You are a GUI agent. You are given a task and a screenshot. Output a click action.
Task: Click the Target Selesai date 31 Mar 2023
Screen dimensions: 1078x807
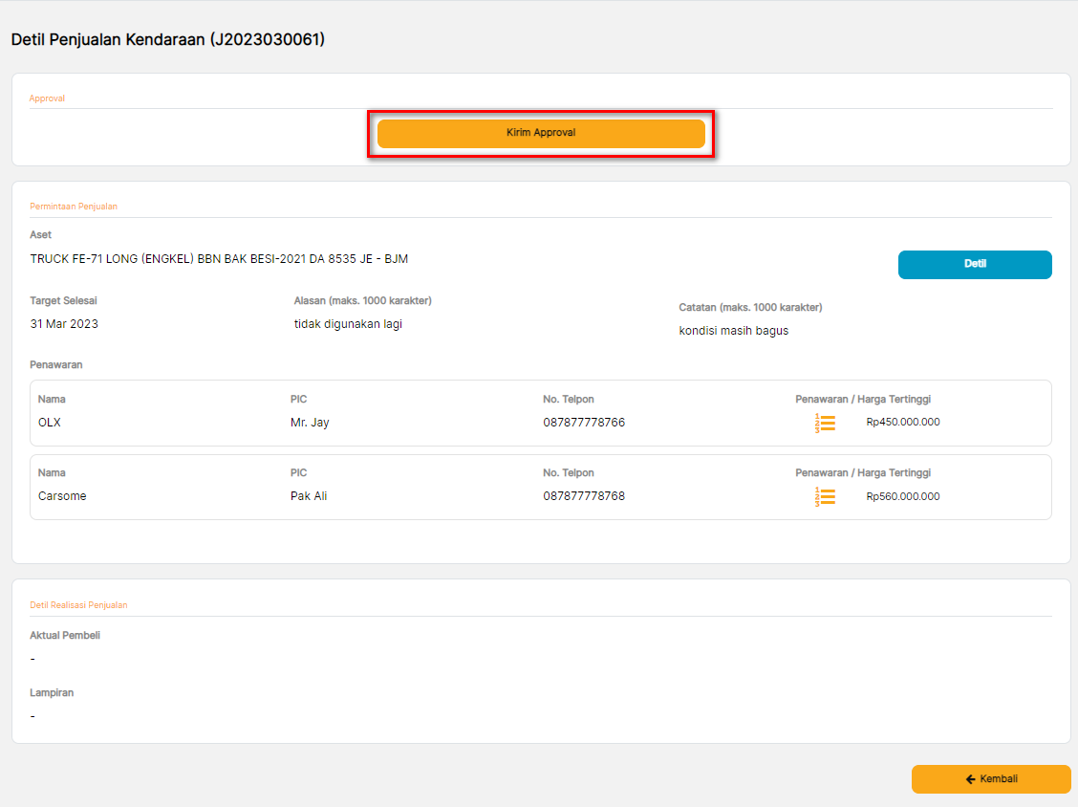point(64,324)
